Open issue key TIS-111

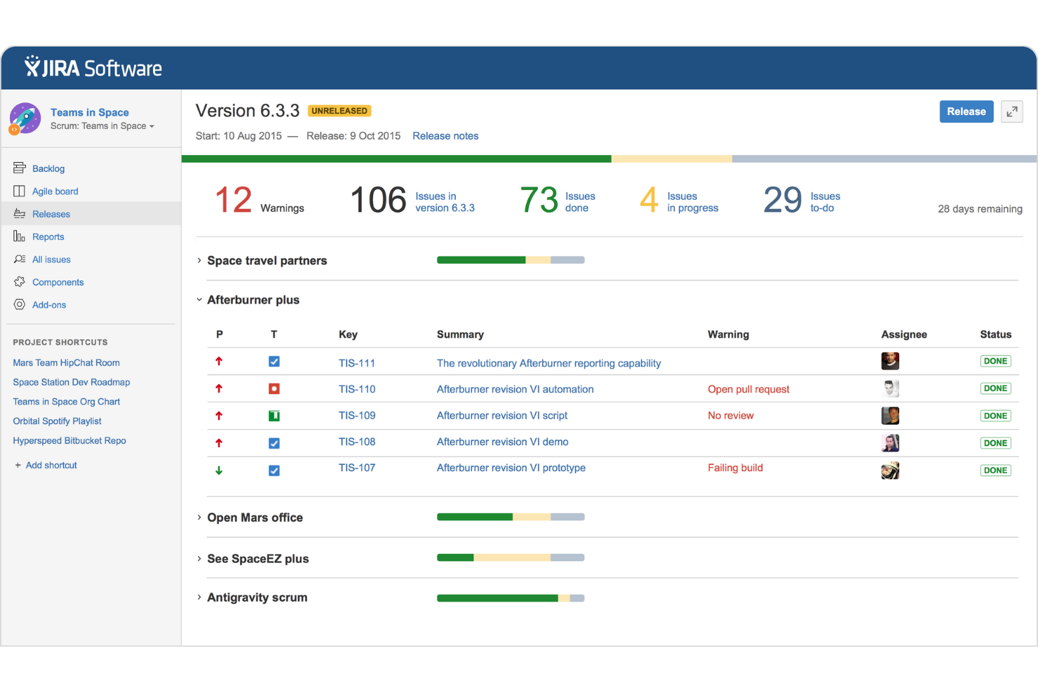(357, 363)
